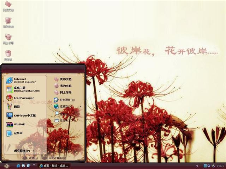
Task: Open 控制面板(C) control panel
Action: click(x=64, y=100)
